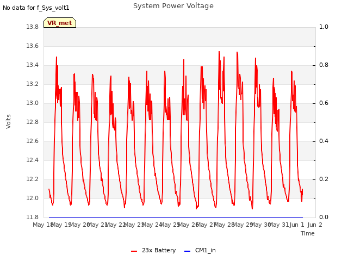Image resolution: width=348 pixels, height=261 pixels.
Task: Click the 0.8 tick on right axis
Action: coord(324,65)
